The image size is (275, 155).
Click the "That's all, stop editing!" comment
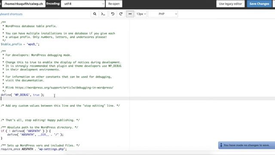tap(40, 120)
